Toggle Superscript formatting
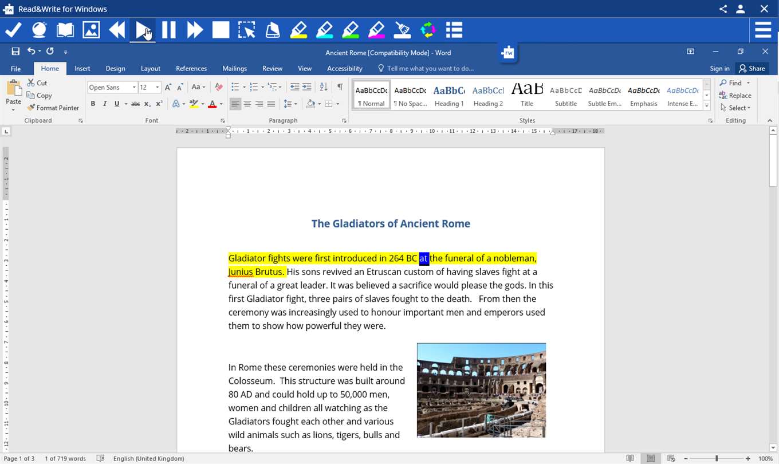The image size is (779, 464). (159, 104)
